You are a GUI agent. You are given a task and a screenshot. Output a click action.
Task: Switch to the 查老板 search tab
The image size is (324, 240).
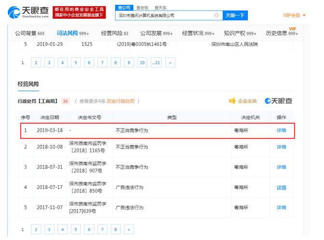coord(142,8)
